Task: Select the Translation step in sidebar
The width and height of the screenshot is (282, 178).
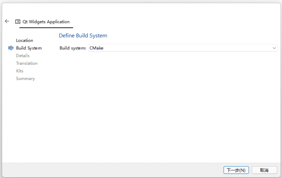Action: (26, 63)
